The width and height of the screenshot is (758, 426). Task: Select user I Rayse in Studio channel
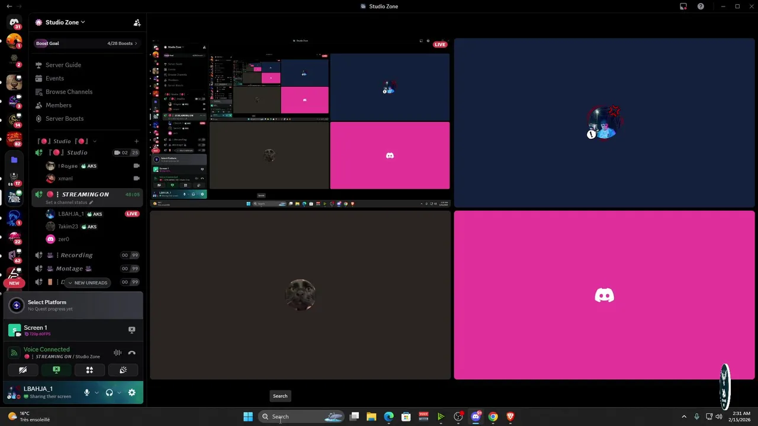pos(70,166)
